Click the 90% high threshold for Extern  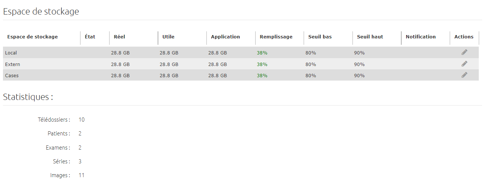point(359,64)
